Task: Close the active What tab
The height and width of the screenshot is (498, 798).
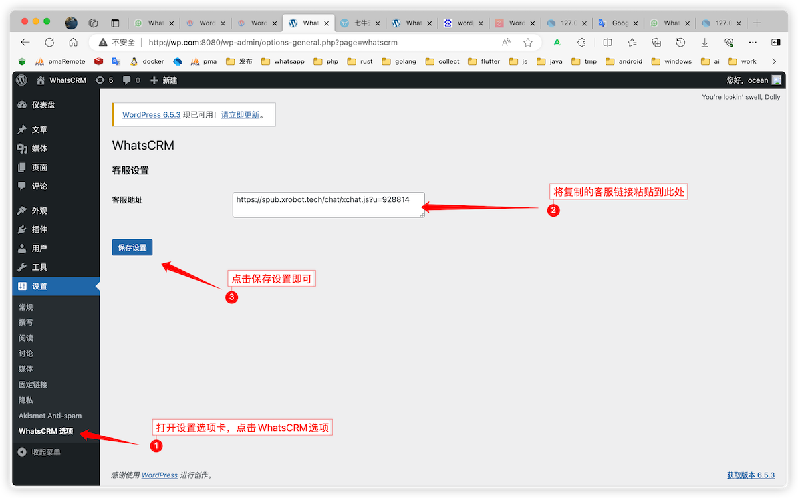Action: (x=326, y=23)
